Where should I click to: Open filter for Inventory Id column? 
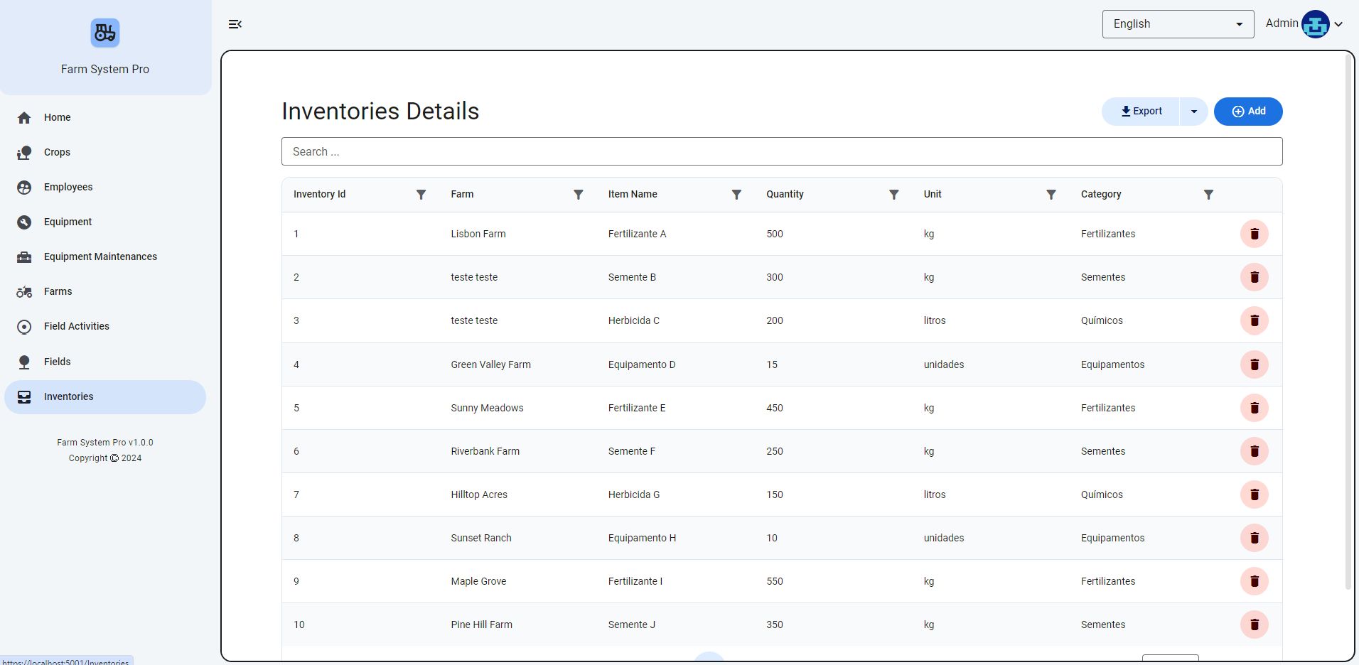pos(421,195)
